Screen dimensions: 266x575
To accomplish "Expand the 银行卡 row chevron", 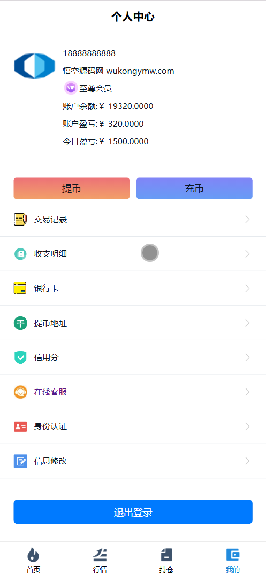I will (247, 288).
